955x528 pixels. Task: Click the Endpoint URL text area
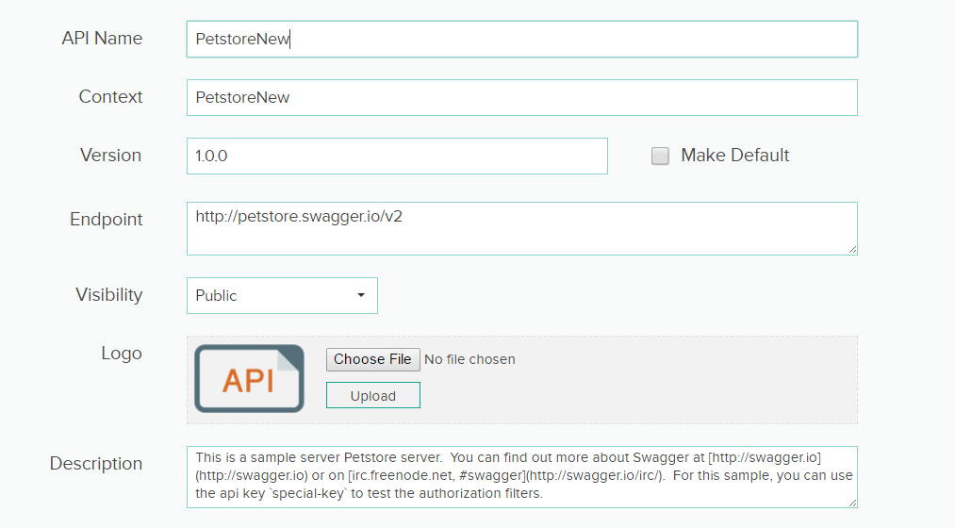point(521,228)
